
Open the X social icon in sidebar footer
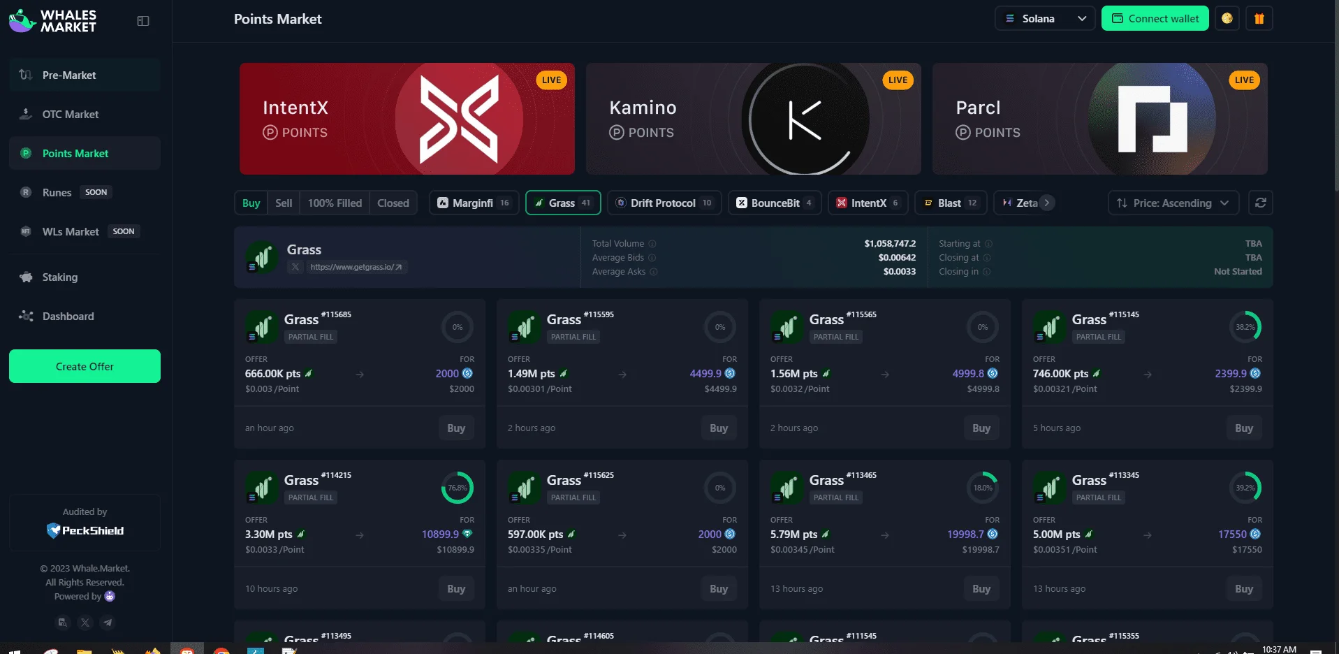tap(85, 623)
